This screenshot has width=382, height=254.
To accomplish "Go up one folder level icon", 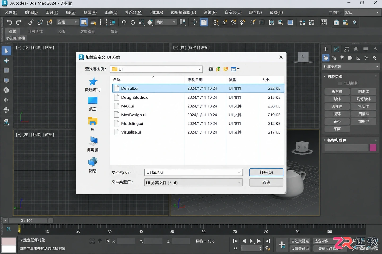I will coord(218,69).
